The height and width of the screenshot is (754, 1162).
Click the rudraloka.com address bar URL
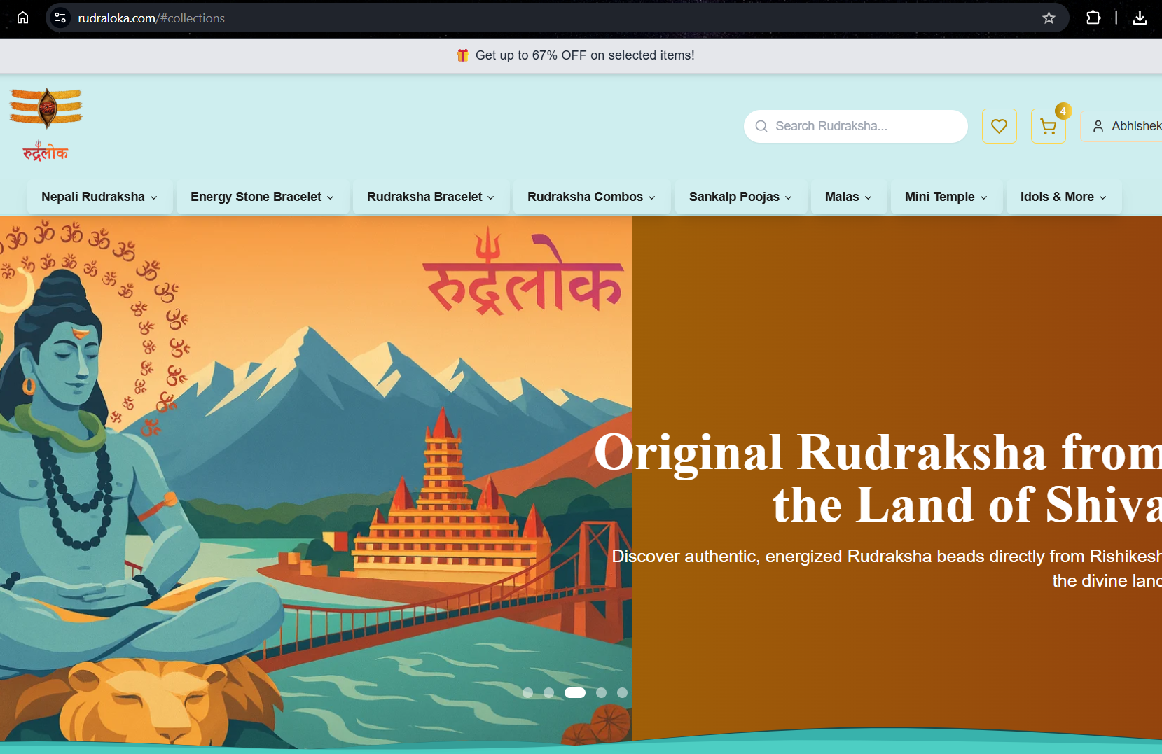pyautogui.click(x=151, y=18)
